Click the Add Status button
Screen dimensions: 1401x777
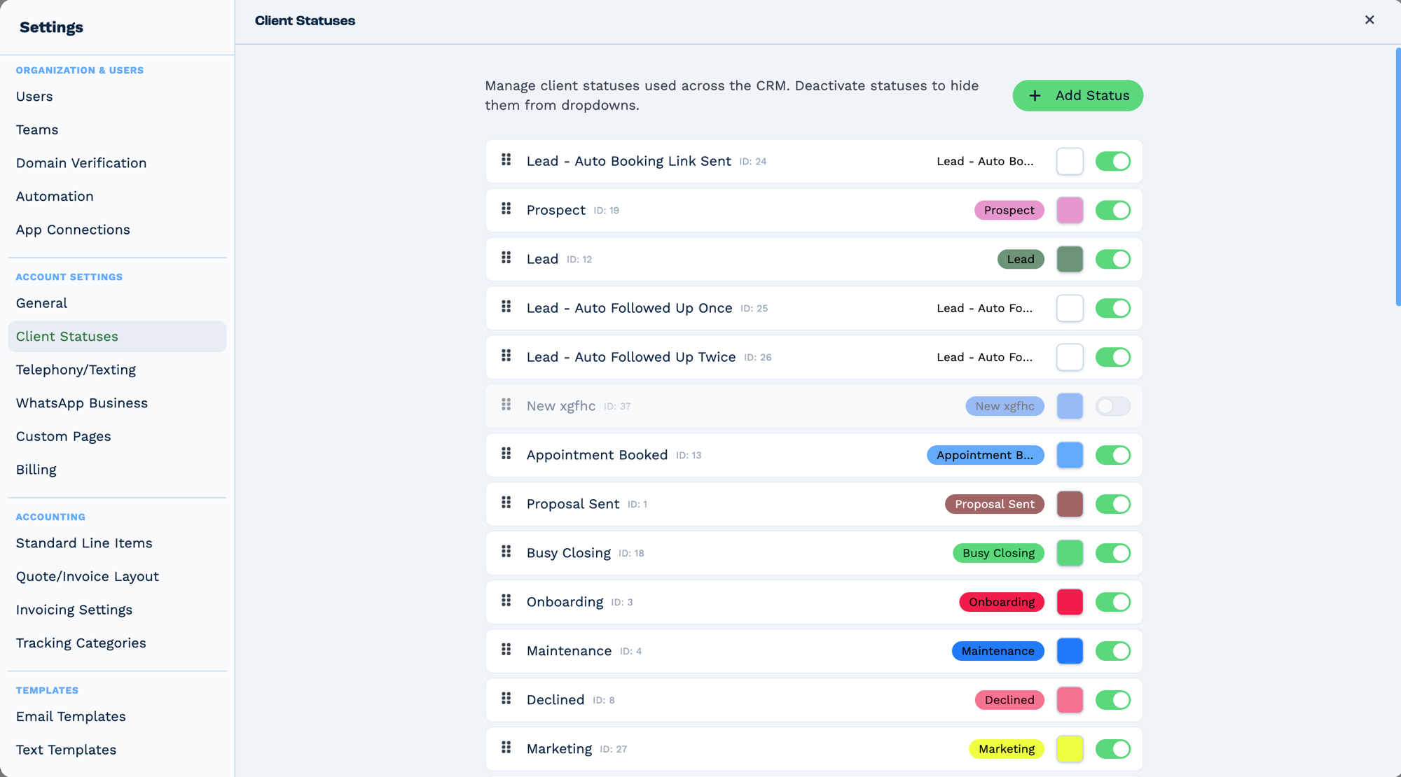coord(1077,96)
